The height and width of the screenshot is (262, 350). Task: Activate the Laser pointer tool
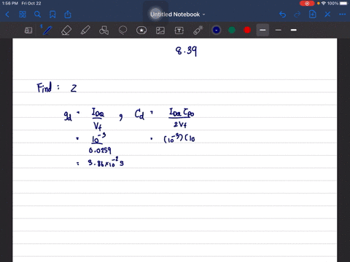(198, 31)
